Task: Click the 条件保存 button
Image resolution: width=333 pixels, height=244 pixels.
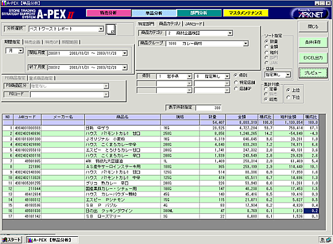Action: 313,42
